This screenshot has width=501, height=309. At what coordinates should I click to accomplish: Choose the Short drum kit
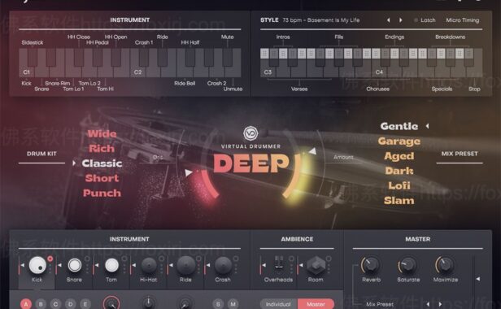coord(102,178)
